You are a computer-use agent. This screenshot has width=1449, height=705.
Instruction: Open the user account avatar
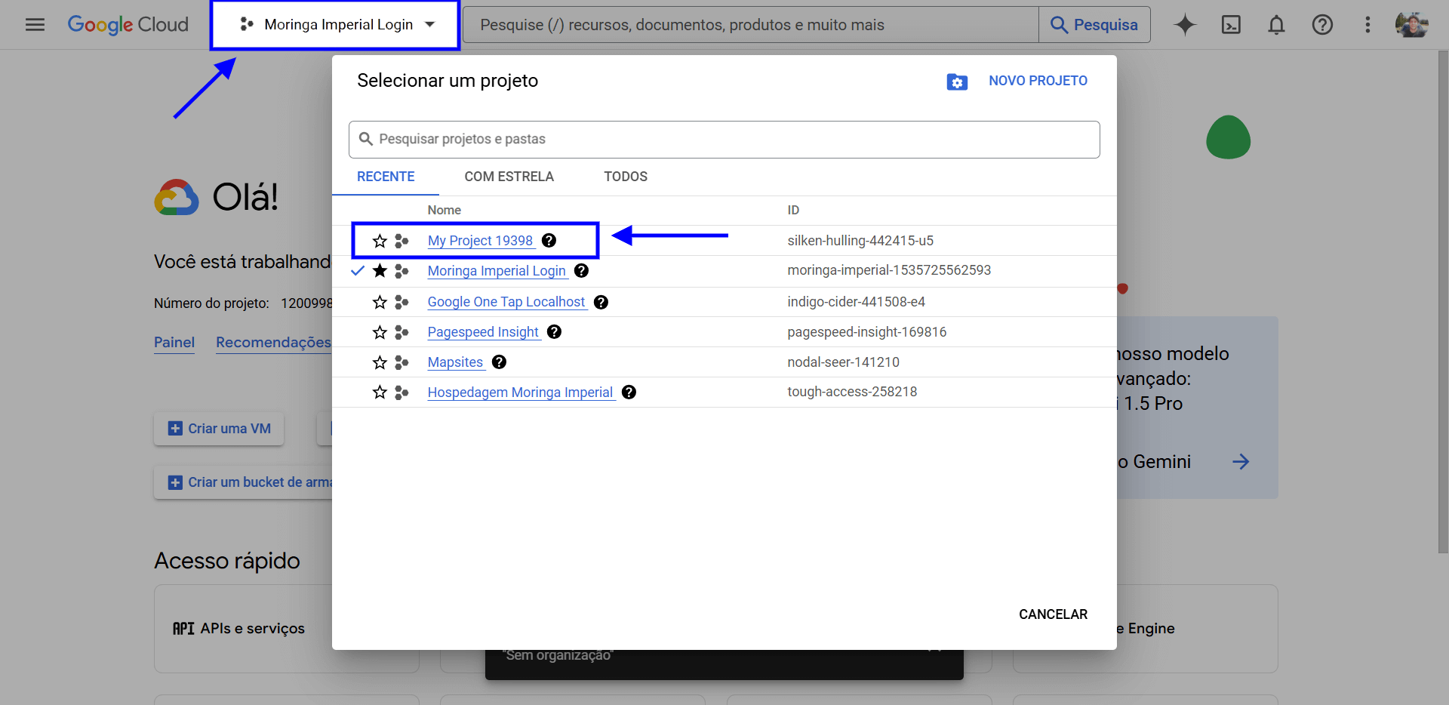pos(1411,25)
